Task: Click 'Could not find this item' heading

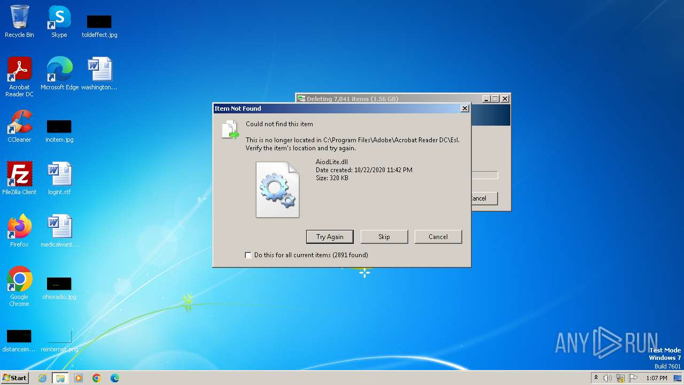Action: tap(279, 124)
